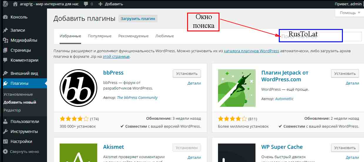The image size is (364, 162).
Task: Click the WP Super Cache plugin logo
Action: [x=237, y=153]
